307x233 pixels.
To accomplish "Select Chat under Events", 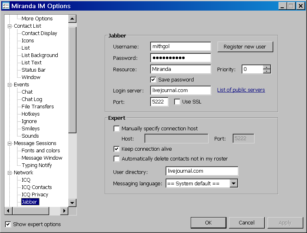I will click(x=27, y=92).
